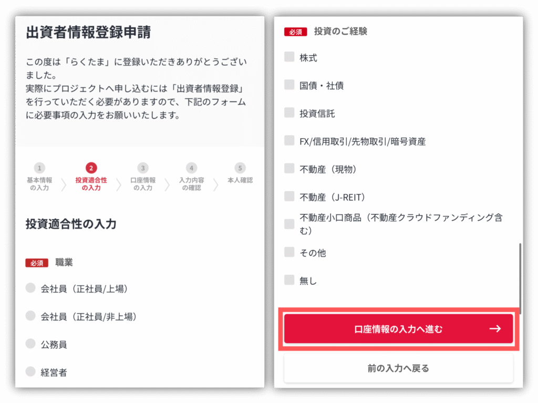The width and height of the screenshot is (538, 403).
Task: Select 不動産（J-REIT） checkbox
Action: 289,196
